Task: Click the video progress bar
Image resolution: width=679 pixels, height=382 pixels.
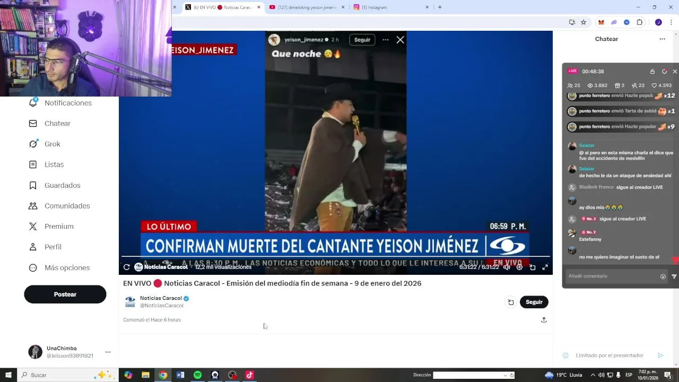Action: click(x=336, y=257)
